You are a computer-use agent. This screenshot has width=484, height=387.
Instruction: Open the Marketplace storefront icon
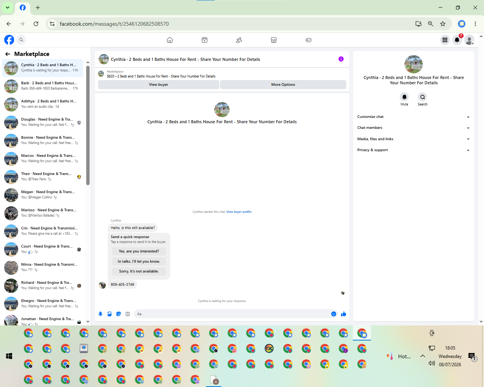274,40
